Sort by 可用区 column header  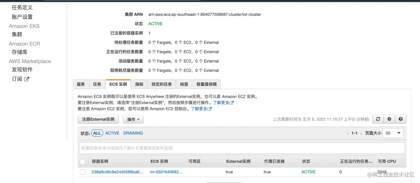click(x=205, y=162)
